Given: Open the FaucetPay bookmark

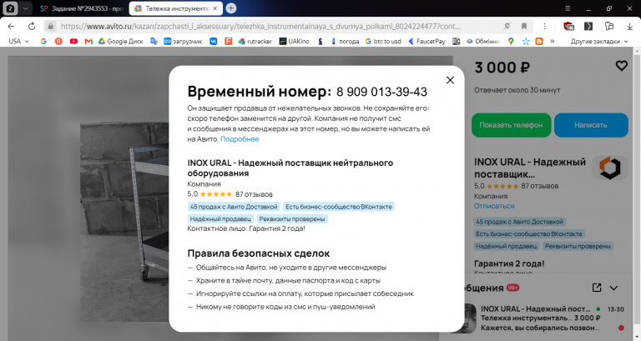Looking at the screenshot, I should [426, 41].
